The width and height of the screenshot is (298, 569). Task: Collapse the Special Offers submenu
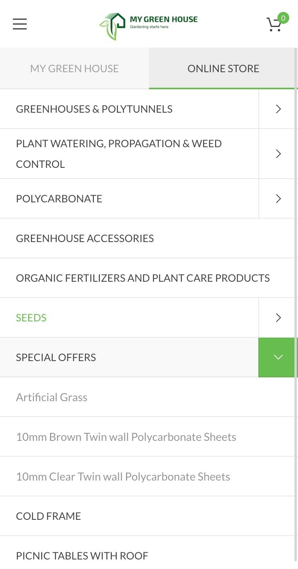pyautogui.click(x=278, y=358)
